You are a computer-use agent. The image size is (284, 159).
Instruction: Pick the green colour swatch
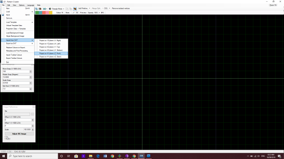tap(37, 13)
